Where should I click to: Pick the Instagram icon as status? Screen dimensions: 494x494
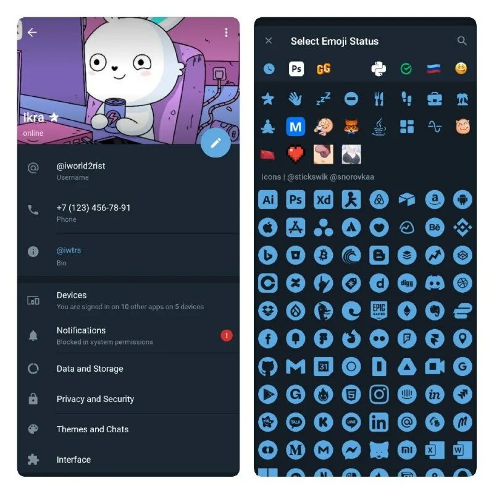coord(379,394)
